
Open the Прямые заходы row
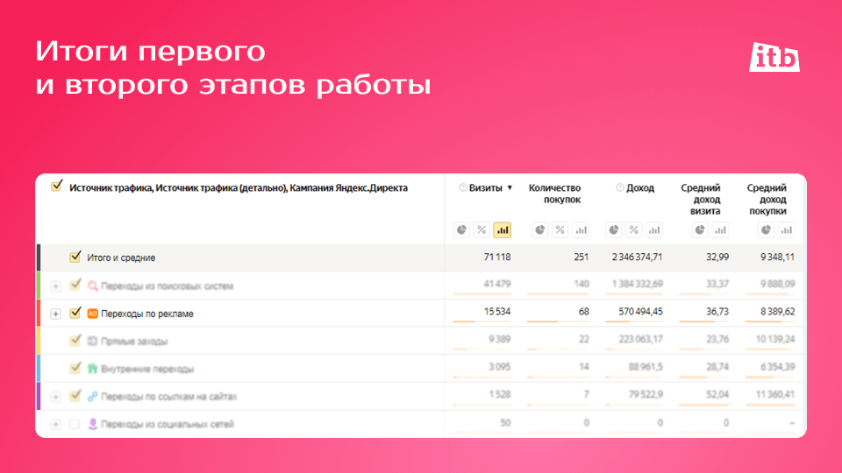tap(134, 341)
